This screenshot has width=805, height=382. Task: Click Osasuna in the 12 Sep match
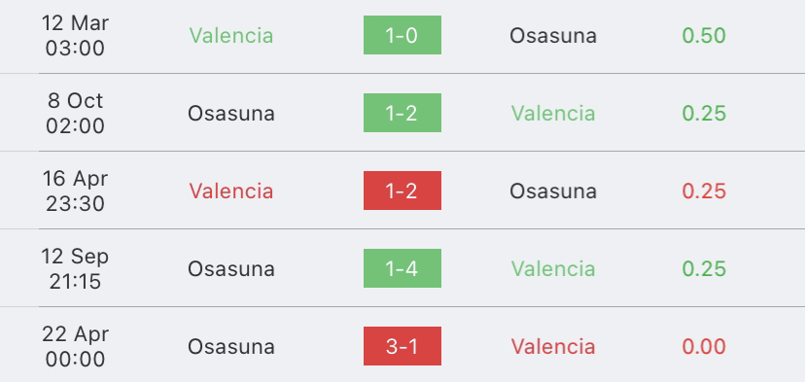pyautogui.click(x=231, y=269)
